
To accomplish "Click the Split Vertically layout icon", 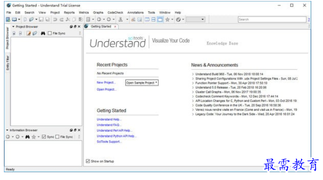I will coord(147,20).
